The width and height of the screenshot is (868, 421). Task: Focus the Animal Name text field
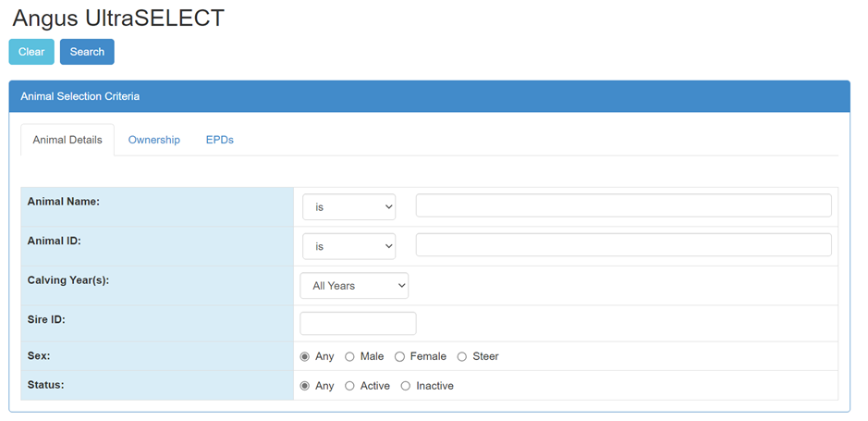point(623,205)
